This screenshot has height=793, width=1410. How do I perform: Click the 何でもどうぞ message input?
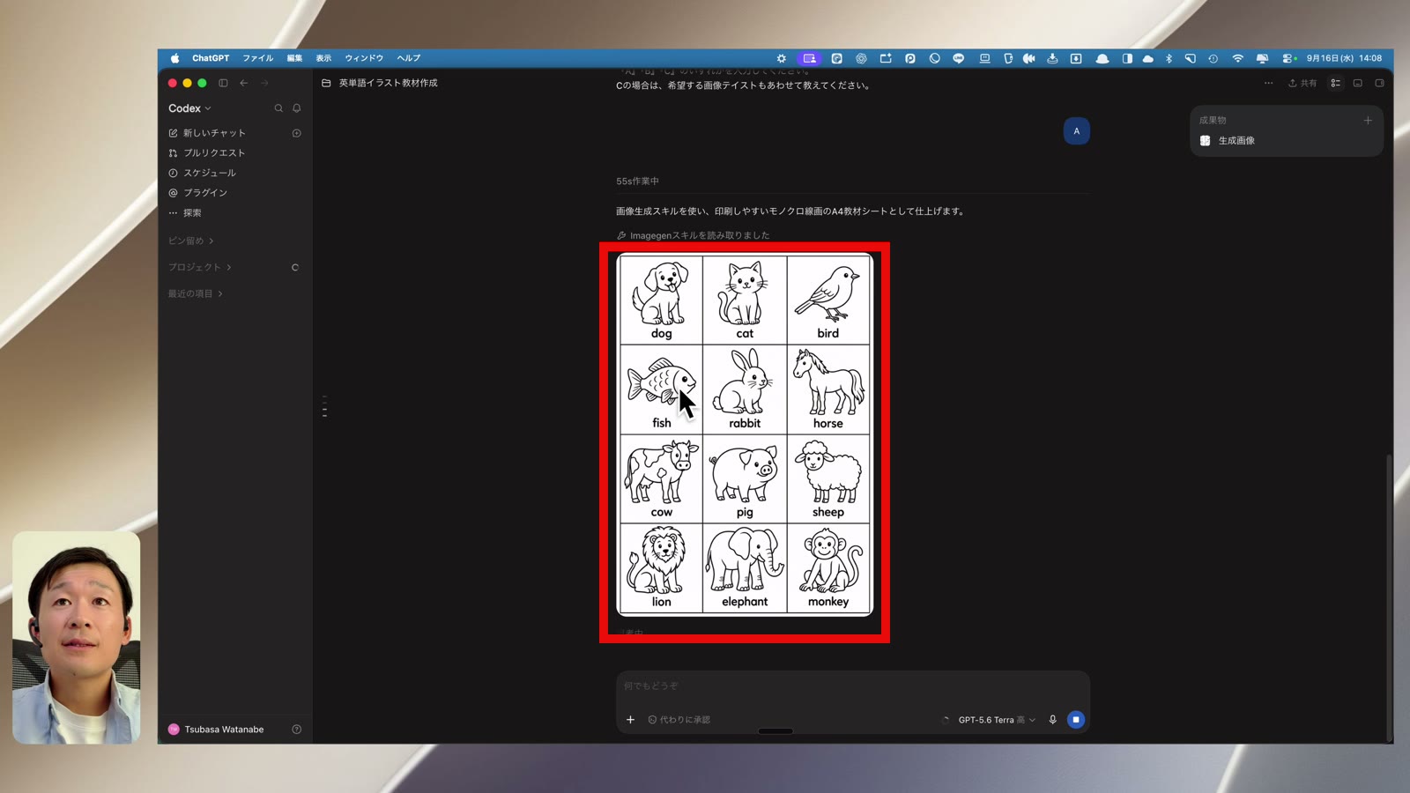[x=853, y=686]
